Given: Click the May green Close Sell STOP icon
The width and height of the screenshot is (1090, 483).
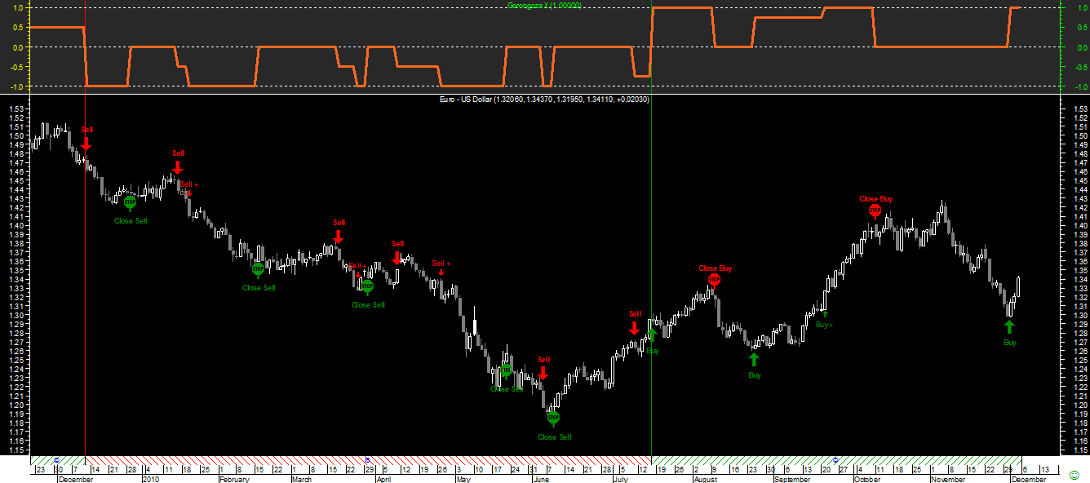Looking at the screenshot, I should point(506,370).
